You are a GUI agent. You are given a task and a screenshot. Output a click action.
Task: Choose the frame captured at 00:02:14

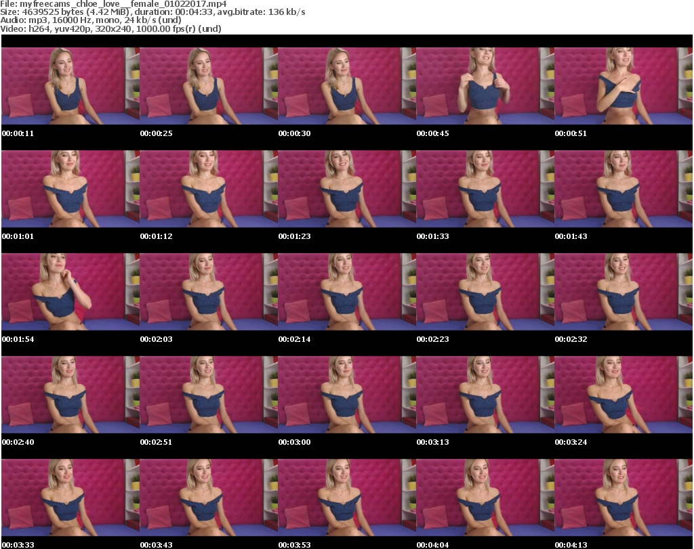pos(347,292)
